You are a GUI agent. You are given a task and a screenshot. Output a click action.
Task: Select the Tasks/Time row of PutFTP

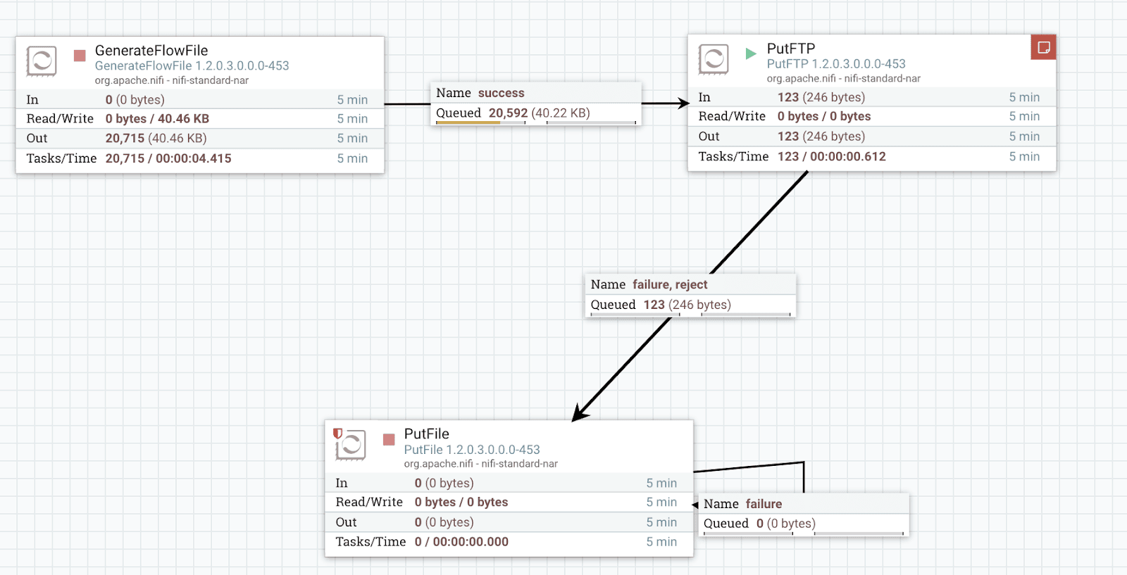point(871,156)
